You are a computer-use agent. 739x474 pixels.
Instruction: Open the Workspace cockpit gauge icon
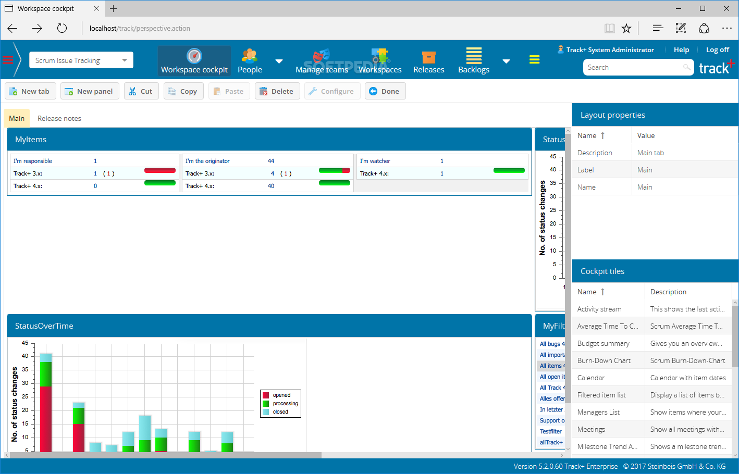(194, 56)
